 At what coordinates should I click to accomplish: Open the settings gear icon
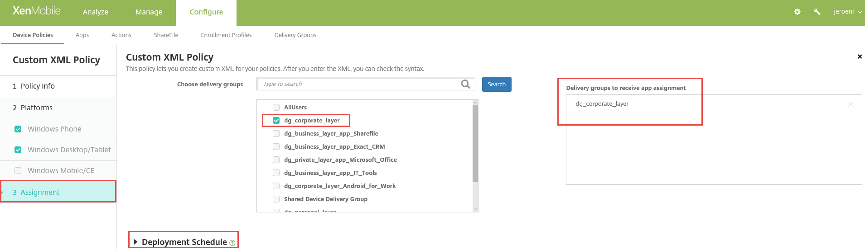tap(797, 12)
